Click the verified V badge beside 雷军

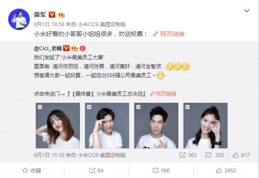[52, 15]
